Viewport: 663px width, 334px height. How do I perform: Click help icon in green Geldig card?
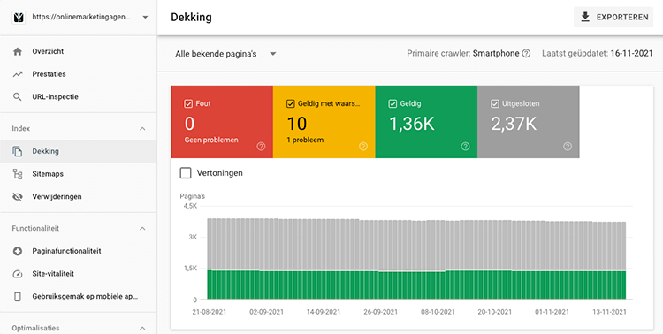point(466,147)
